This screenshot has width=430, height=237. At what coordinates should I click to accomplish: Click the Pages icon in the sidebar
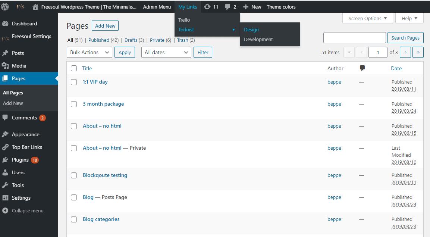tap(5, 78)
